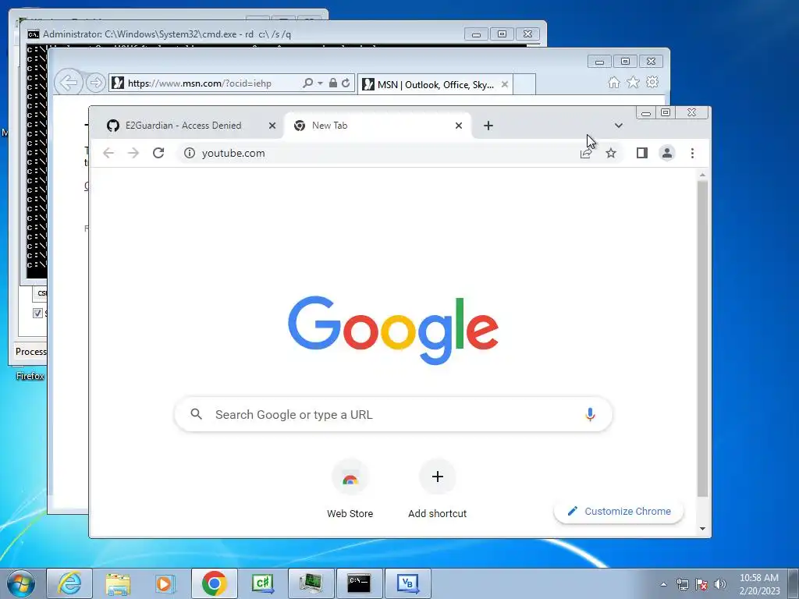
Task: Open Action Center flag in tray
Action: coord(701,584)
